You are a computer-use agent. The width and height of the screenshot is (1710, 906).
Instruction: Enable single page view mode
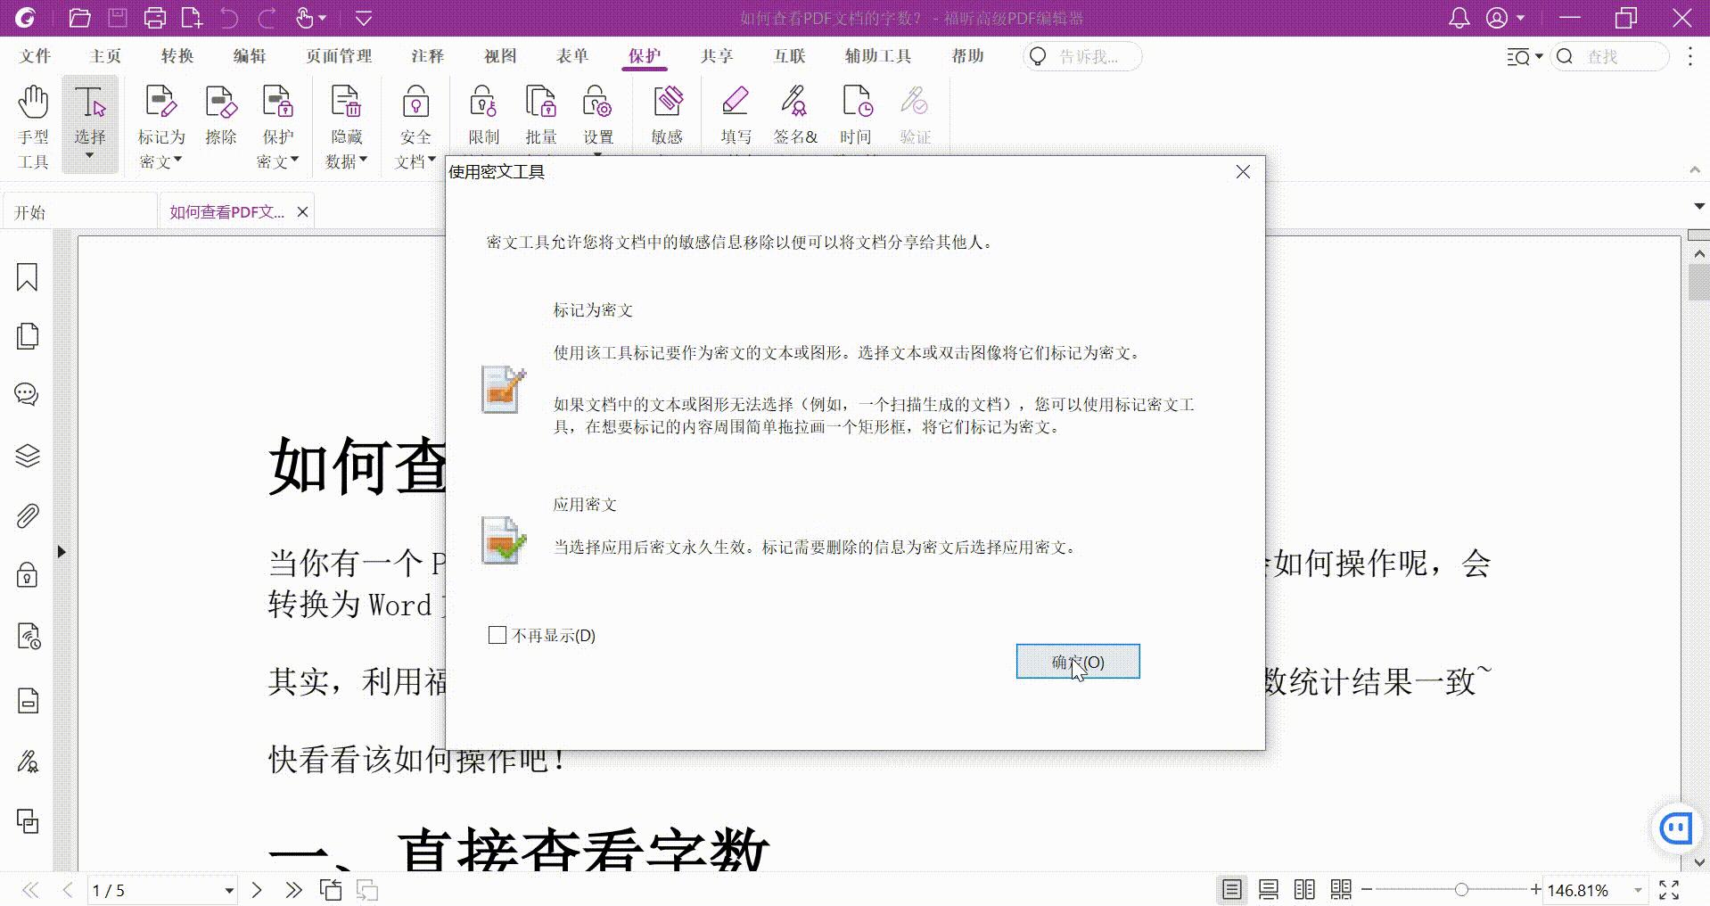coord(1233,889)
